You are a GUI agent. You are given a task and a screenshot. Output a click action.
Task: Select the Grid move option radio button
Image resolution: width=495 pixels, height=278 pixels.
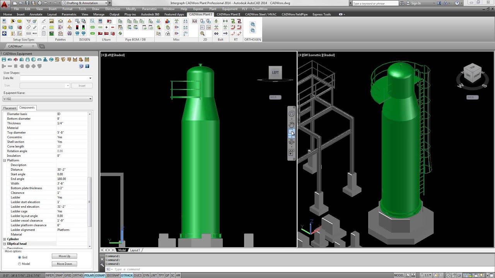(20, 258)
